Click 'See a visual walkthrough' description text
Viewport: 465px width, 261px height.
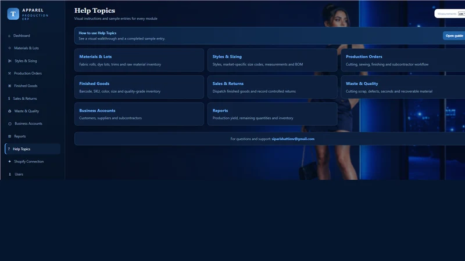[122, 39]
